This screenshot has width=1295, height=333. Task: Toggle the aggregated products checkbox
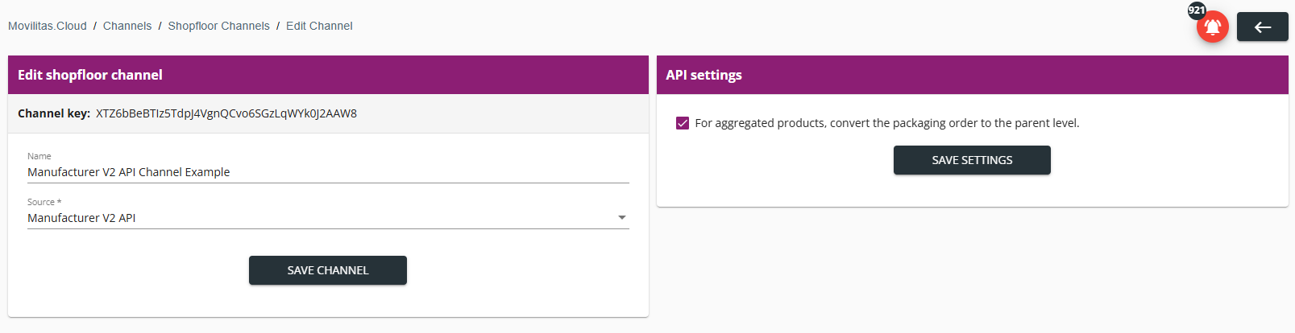pos(683,123)
